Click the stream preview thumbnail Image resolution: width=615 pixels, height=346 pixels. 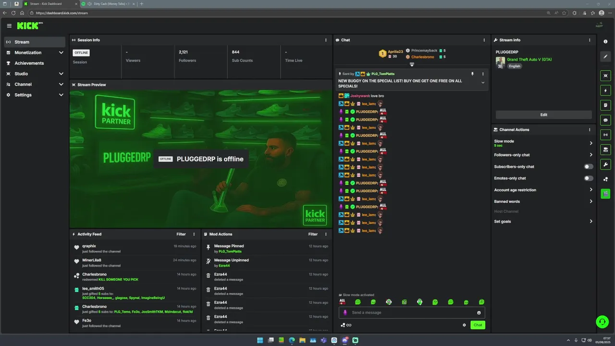[201, 159]
